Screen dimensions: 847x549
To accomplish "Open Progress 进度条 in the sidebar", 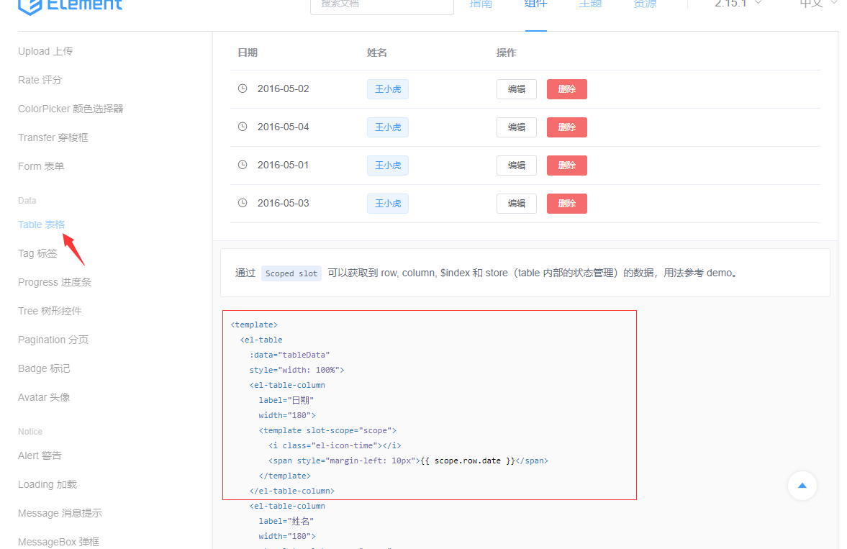I will [x=55, y=282].
